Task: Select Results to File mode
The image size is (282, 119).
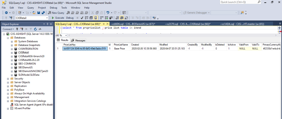Action: [126, 18]
